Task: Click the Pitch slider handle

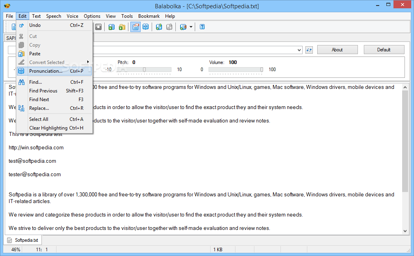Action: [144, 70]
